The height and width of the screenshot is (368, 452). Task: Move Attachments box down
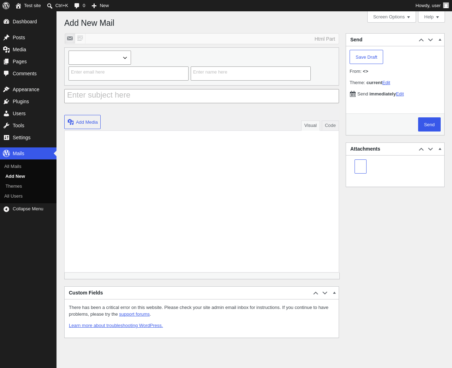click(430, 149)
